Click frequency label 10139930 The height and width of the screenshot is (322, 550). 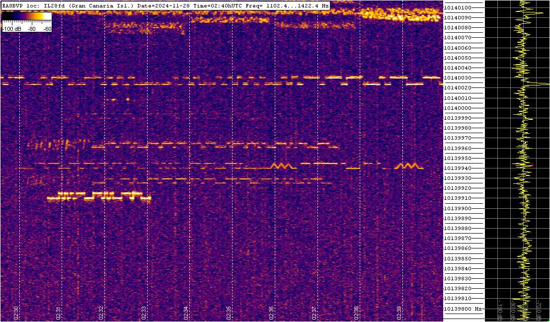(x=457, y=178)
